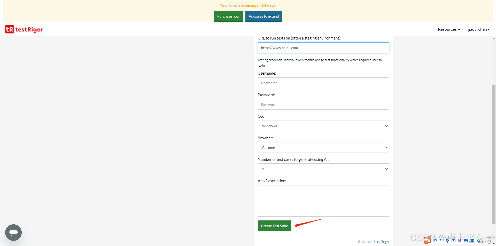Click the scrollbar down arrow
Screen dimensions: 496x246
click(494, 243)
